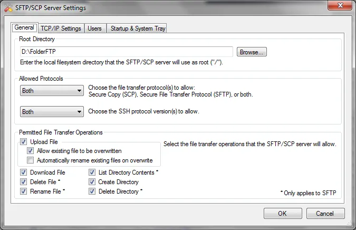Go to Startup & System Tray tab
This screenshot has height=230, width=356.
[x=137, y=28]
